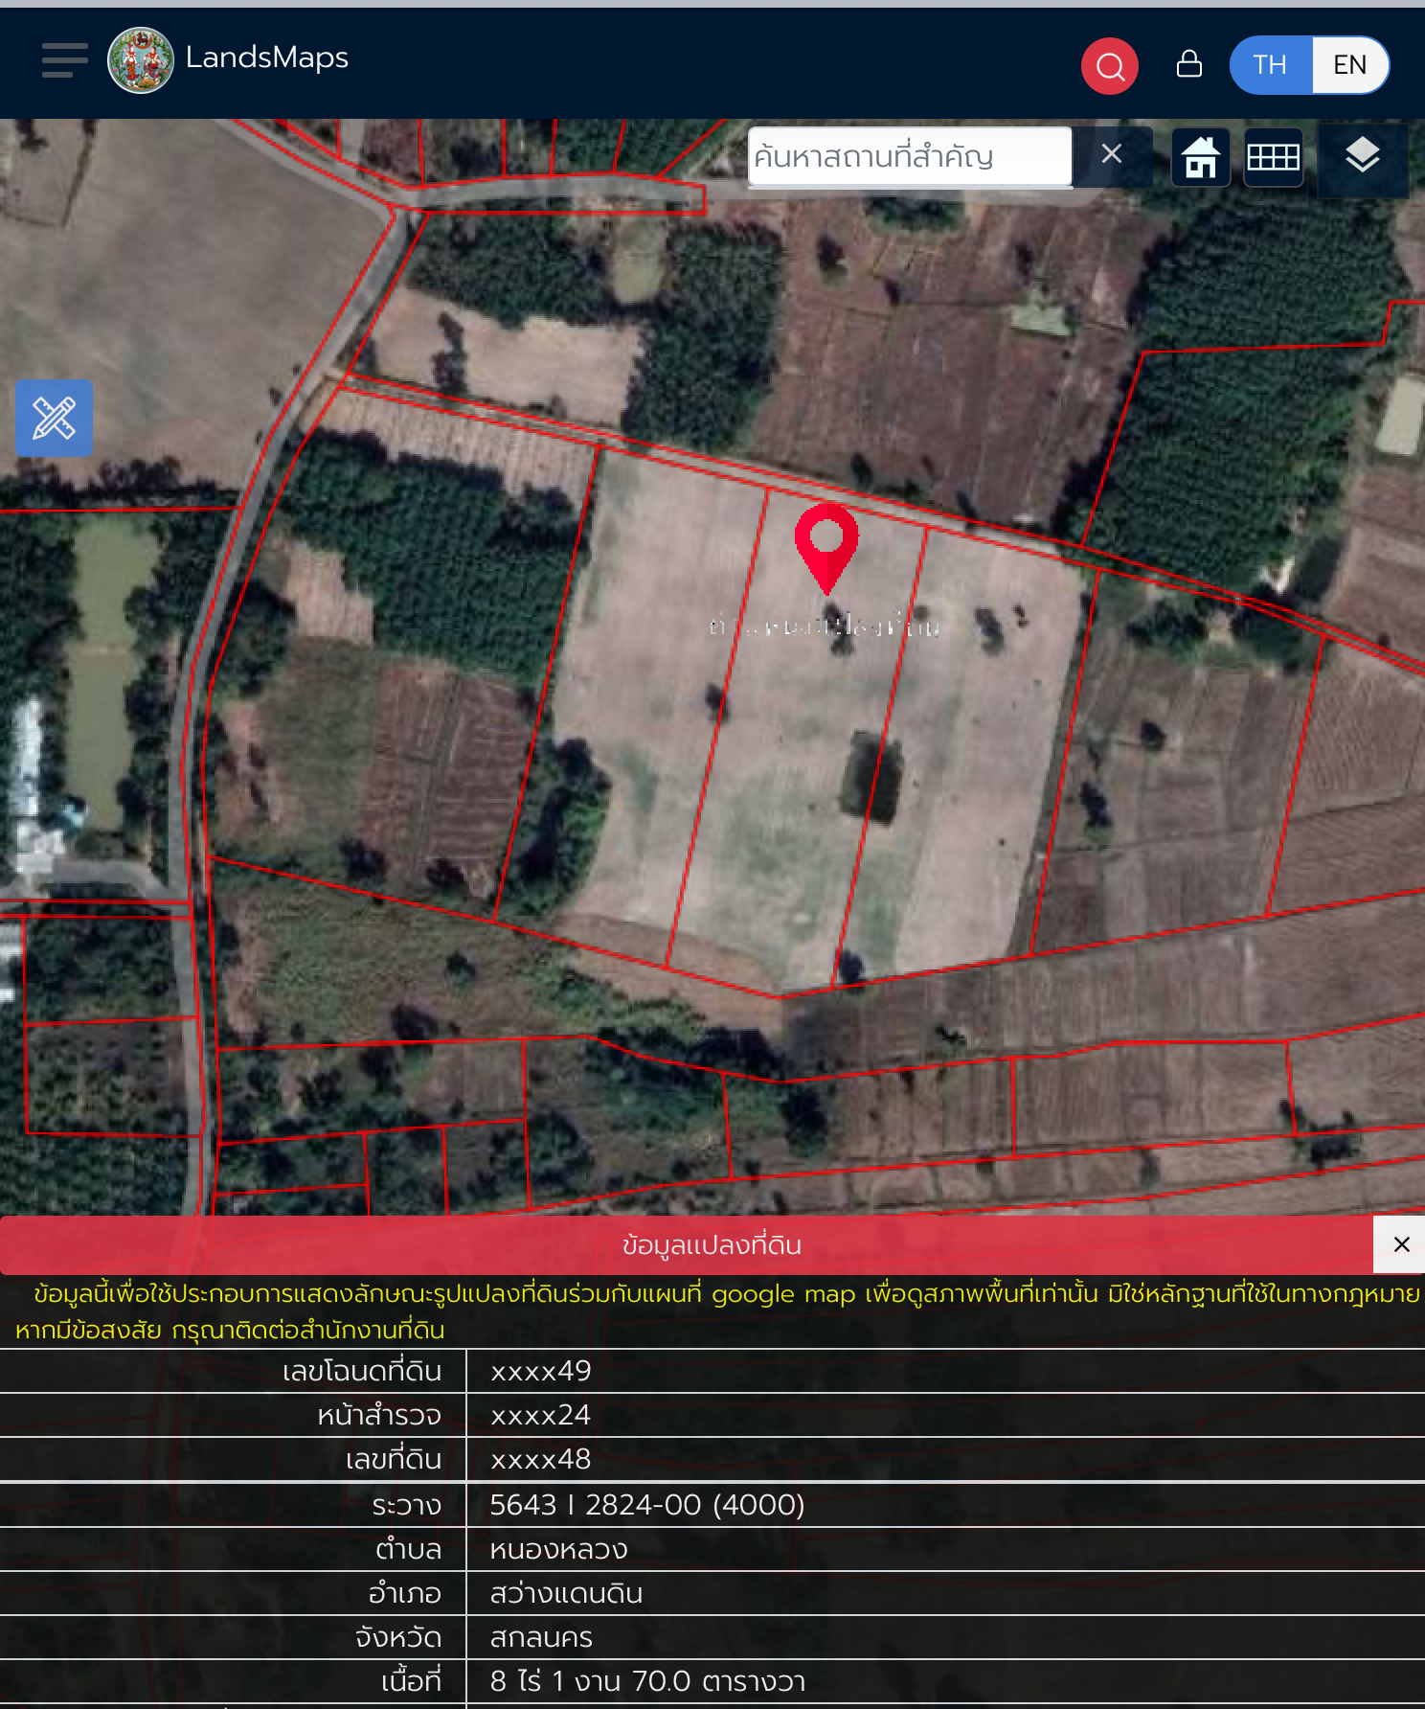Image resolution: width=1425 pixels, height=1709 pixels.
Task: Click the red parcel info header bar
Action: coord(711,1245)
